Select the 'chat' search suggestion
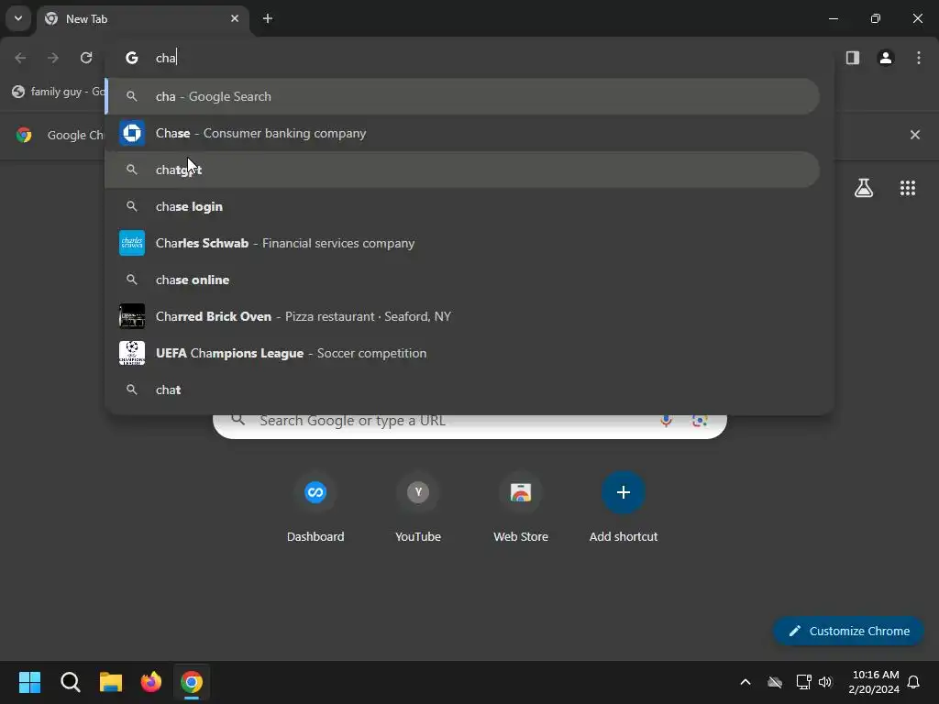 462,390
